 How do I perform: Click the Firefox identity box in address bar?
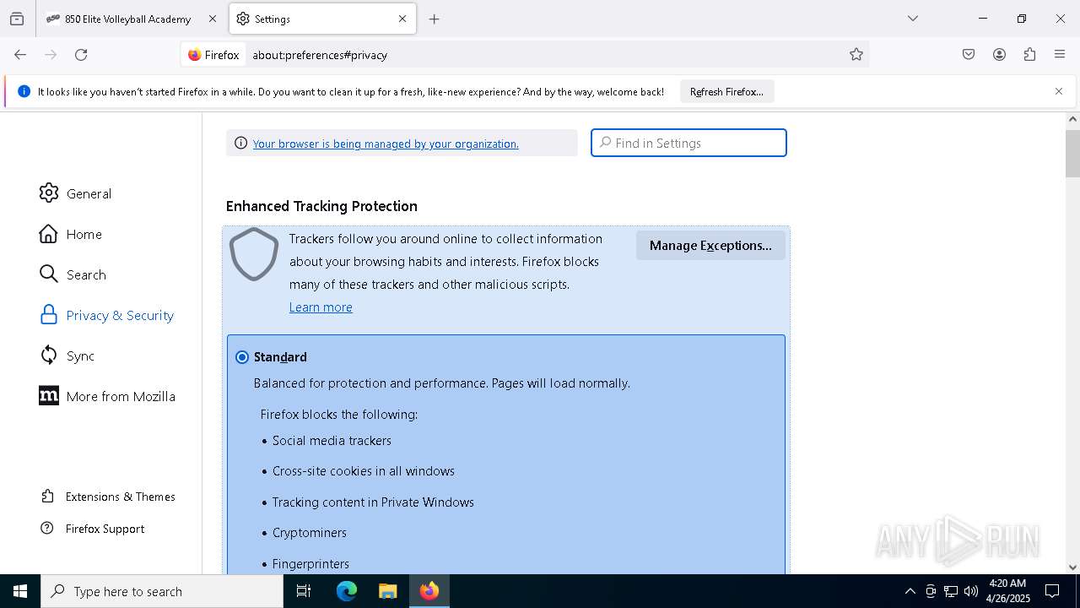pos(214,55)
